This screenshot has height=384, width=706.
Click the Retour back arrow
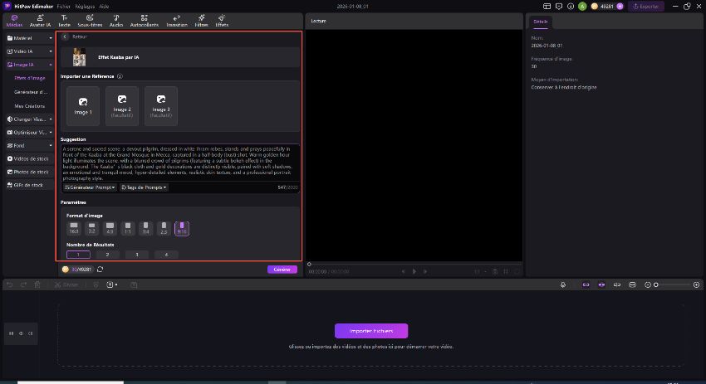coord(66,37)
